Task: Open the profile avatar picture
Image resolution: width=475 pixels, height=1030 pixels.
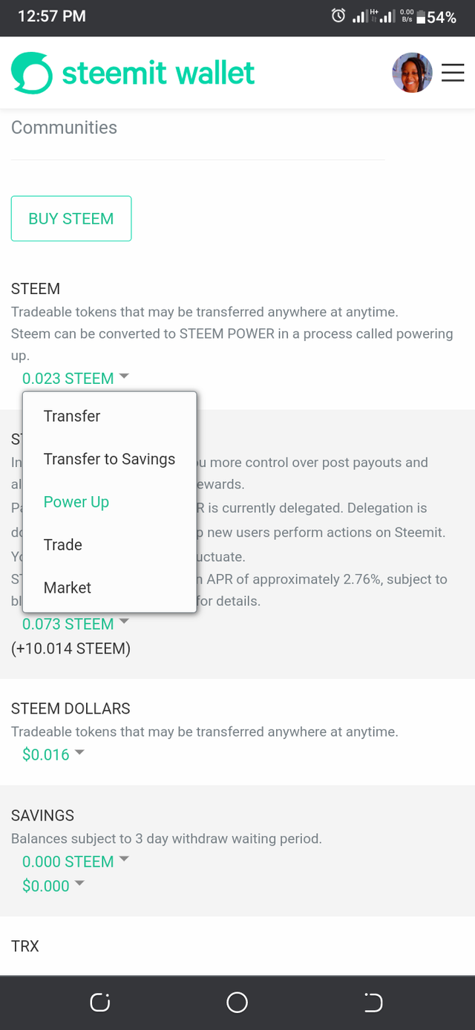Action: (412, 73)
